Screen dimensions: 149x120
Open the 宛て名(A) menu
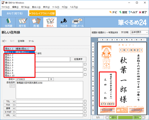[25, 7]
